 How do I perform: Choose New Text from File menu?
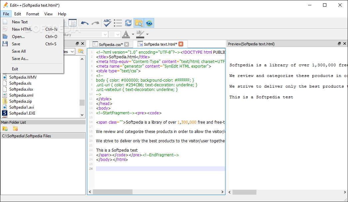(32, 22)
